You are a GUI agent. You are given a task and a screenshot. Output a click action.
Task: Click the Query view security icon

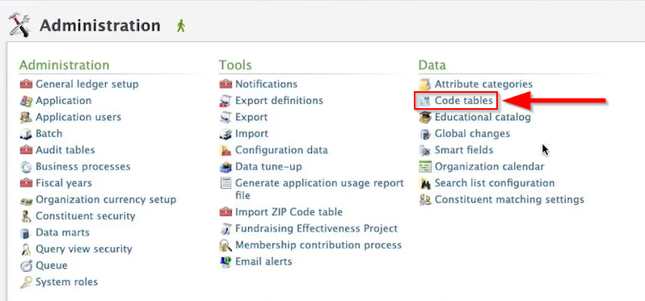pos(26,249)
